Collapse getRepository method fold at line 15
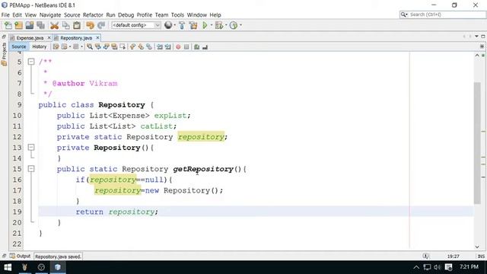This screenshot has width=487, height=274. (31, 169)
